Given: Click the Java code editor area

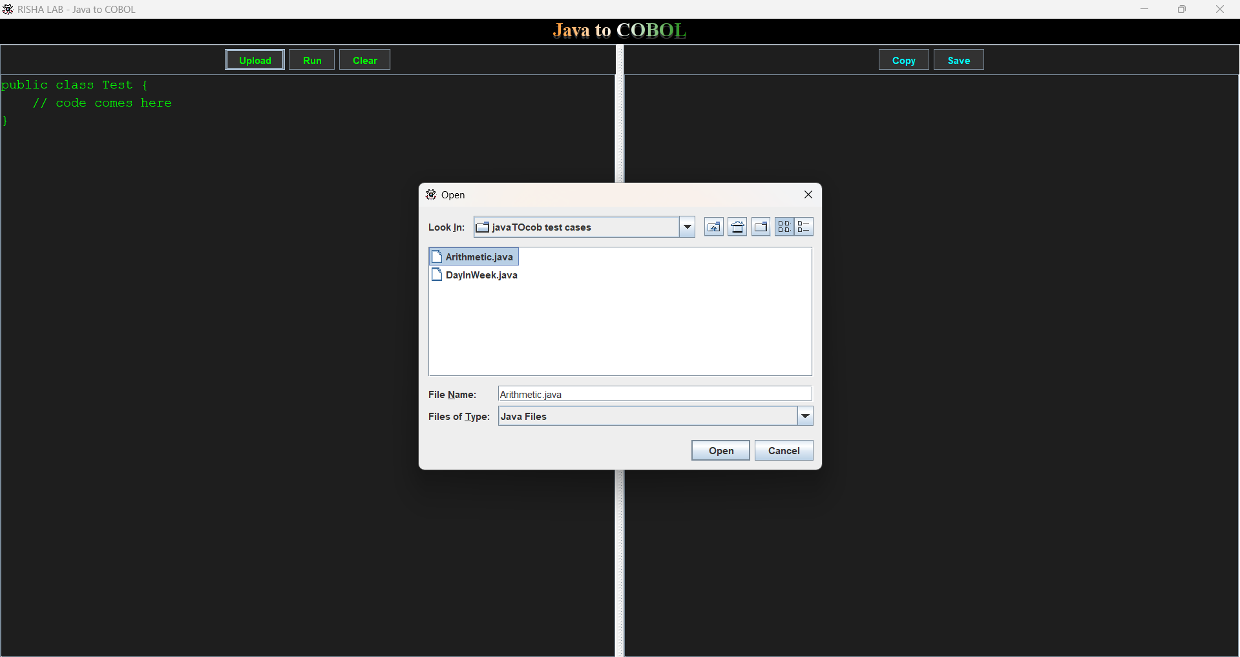Looking at the screenshot, I should [308, 365].
